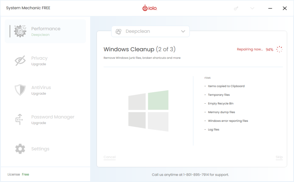Image resolution: width=294 pixels, height=182 pixels.
Task: Click the iolo logo at the top
Action: click(150, 8)
